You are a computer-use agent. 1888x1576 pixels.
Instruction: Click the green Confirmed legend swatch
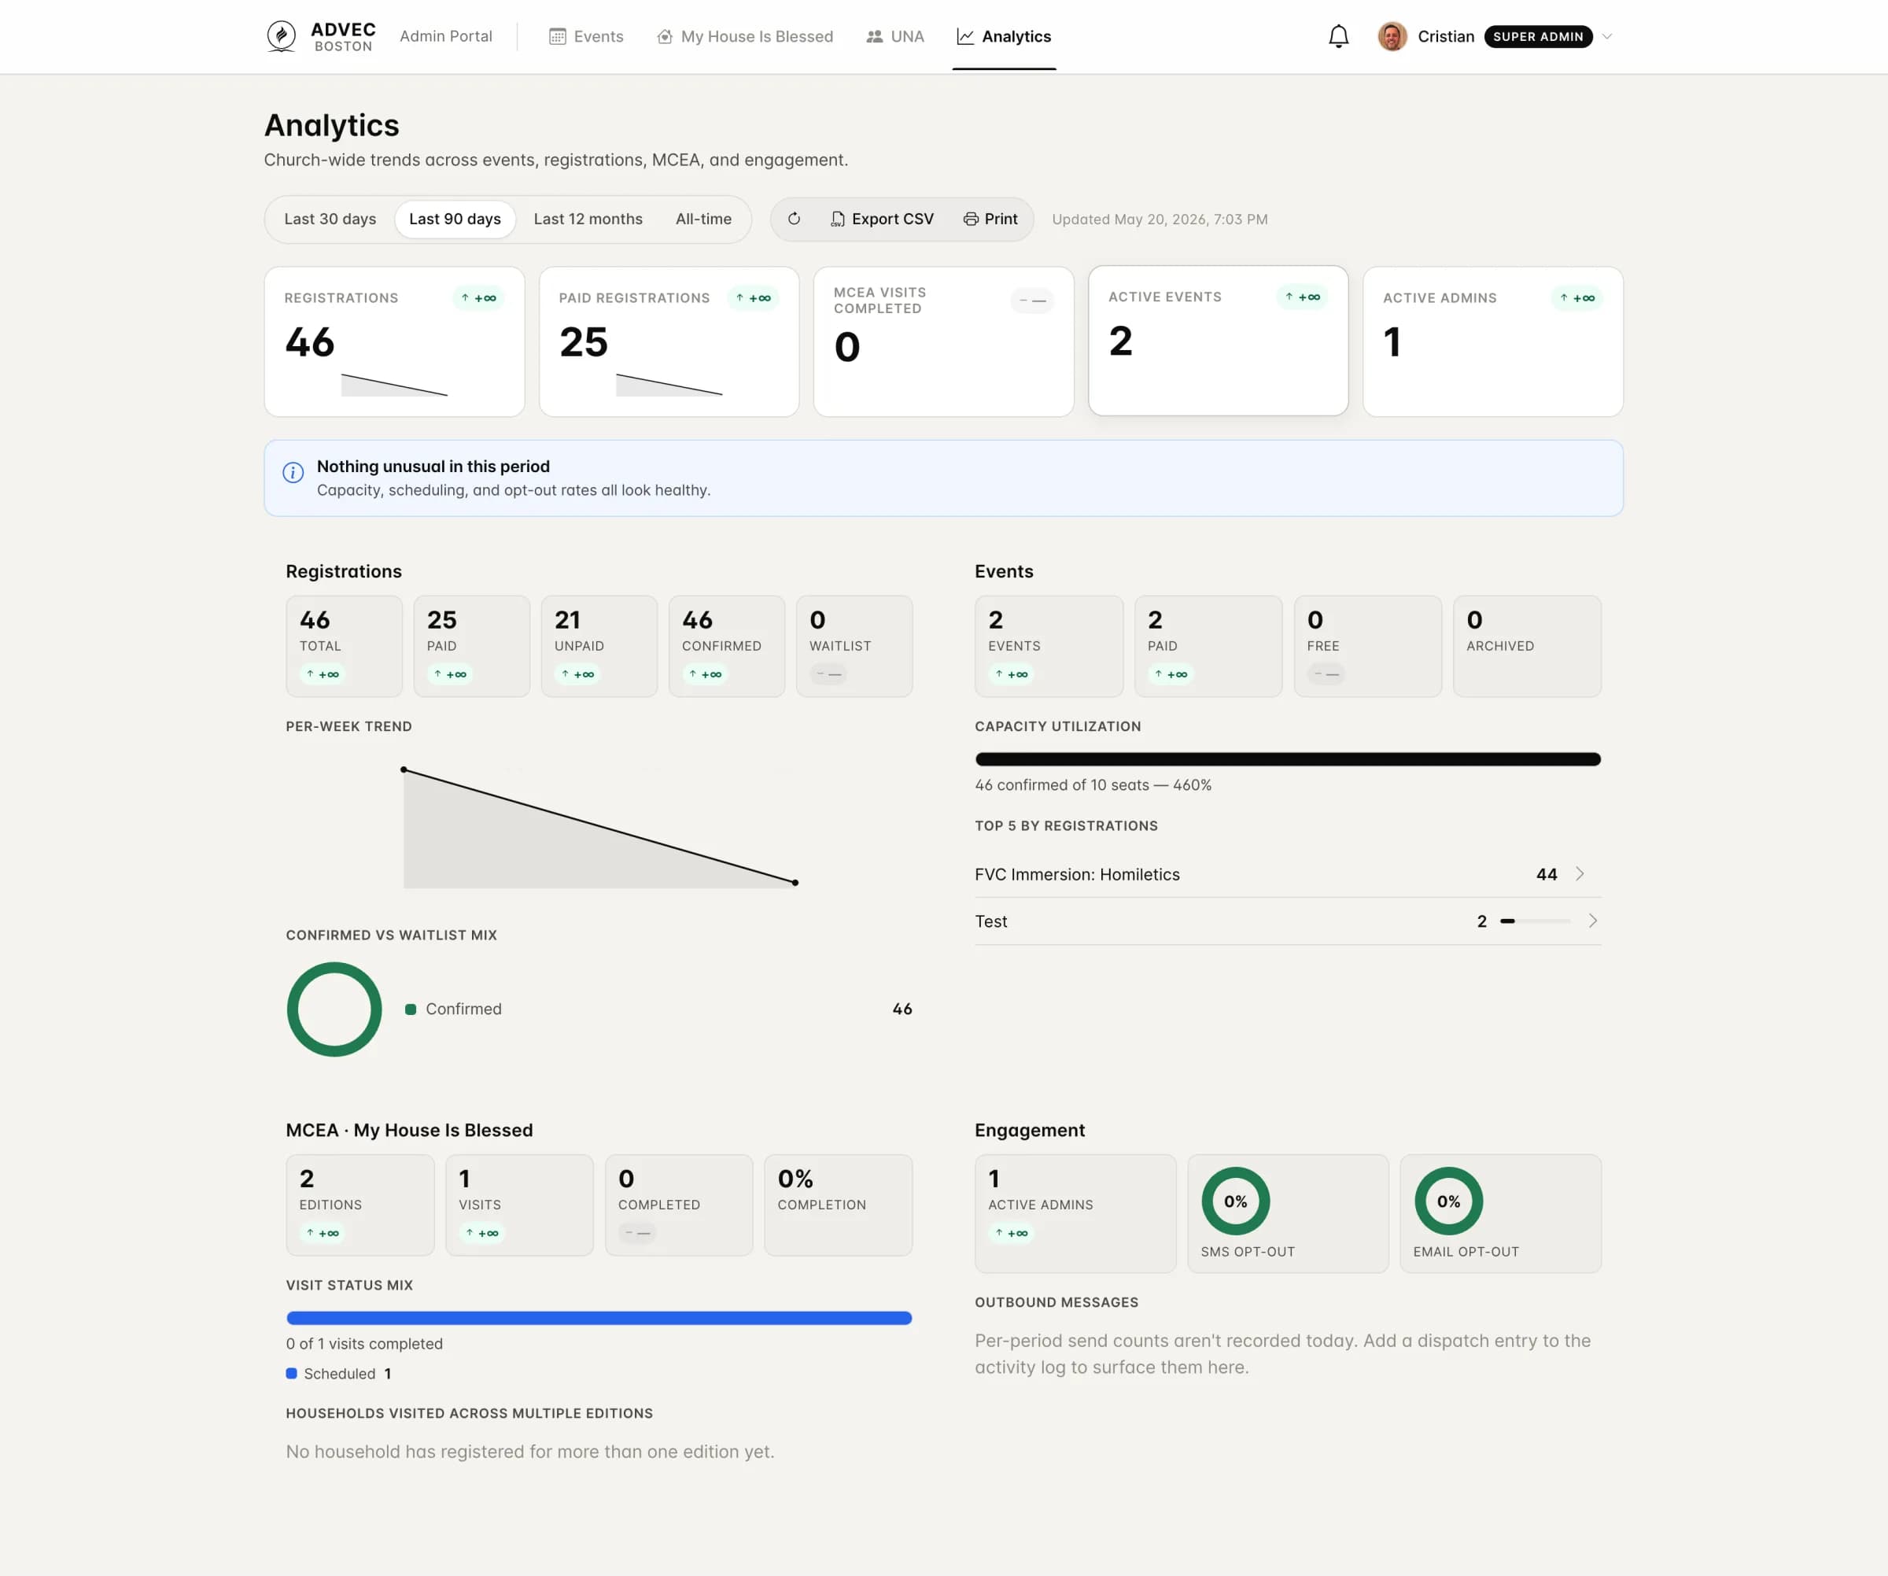pyautogui.click(x=411, y=1009)
